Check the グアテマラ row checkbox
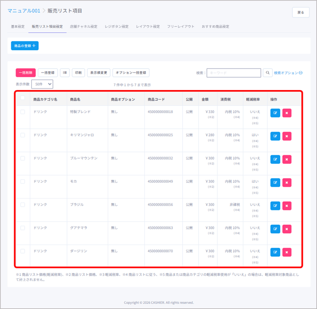This screenshot has height=309, width=317. tap(23, 228)
